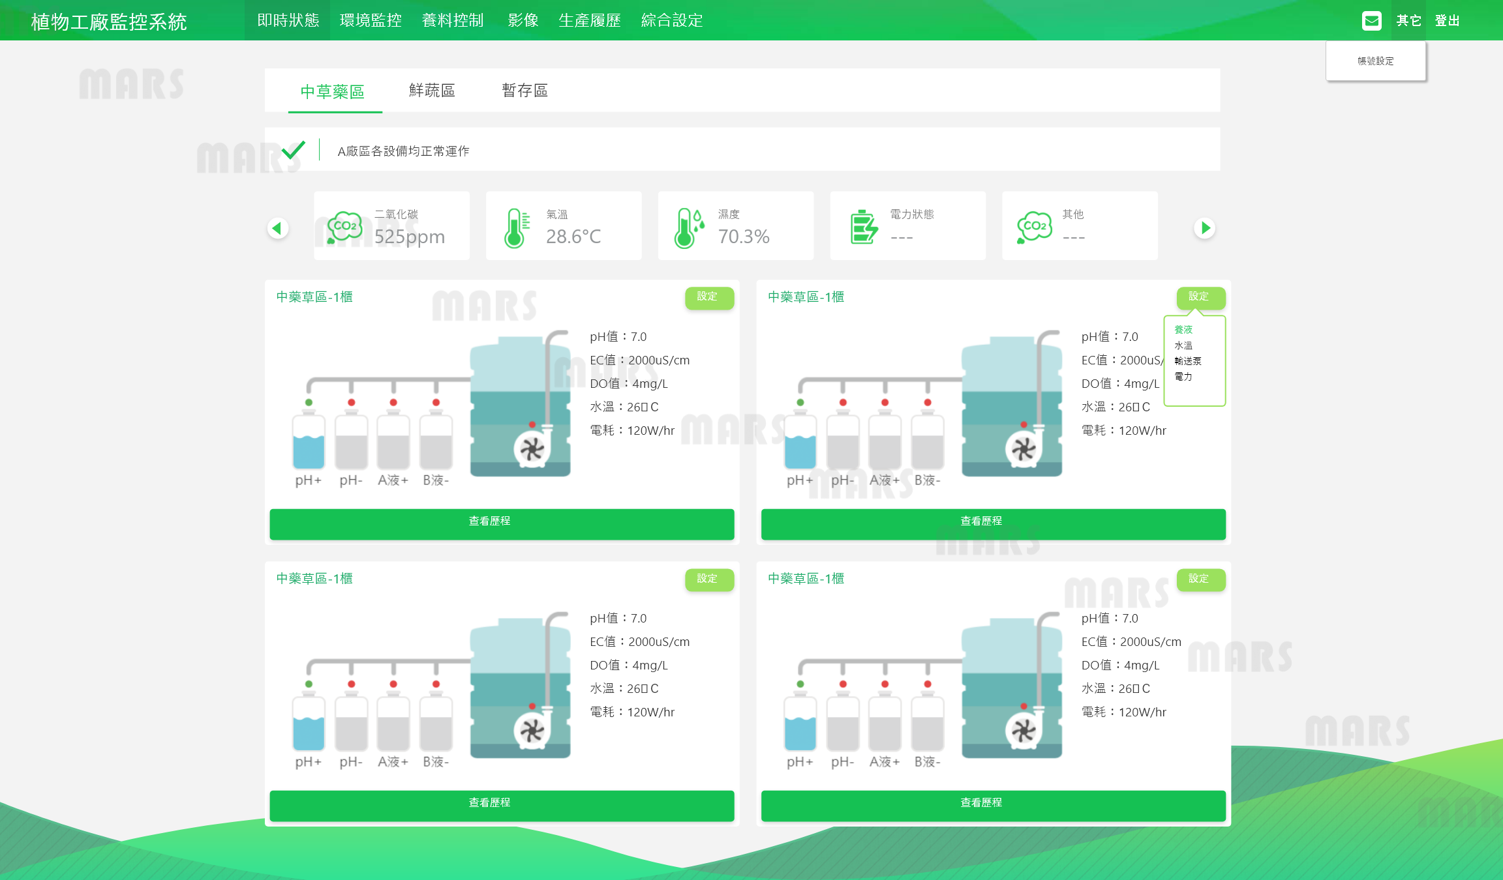Viewport: 1503px width, 880px height.
Task: Click the humidity thermometer-droplet icon on 濕度 card
Action: pyautogui.click(x=689, y=228)
